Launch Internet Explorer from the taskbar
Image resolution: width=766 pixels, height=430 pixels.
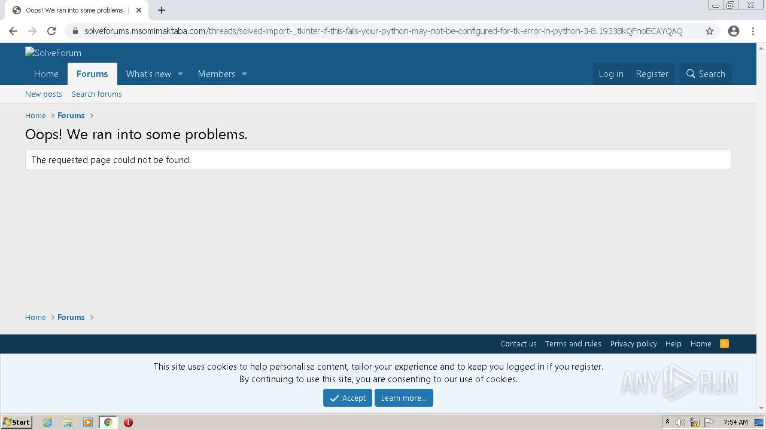(x=48, y=422)
